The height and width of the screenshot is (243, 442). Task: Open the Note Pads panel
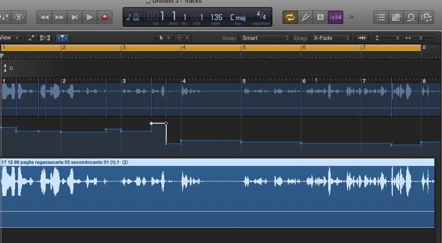[396, 17]
